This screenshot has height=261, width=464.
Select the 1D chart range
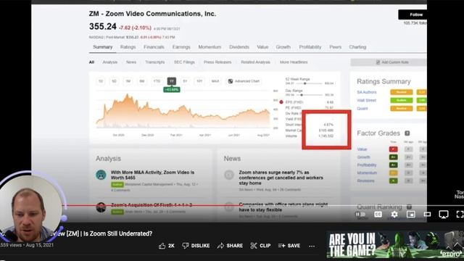(101, 81)
